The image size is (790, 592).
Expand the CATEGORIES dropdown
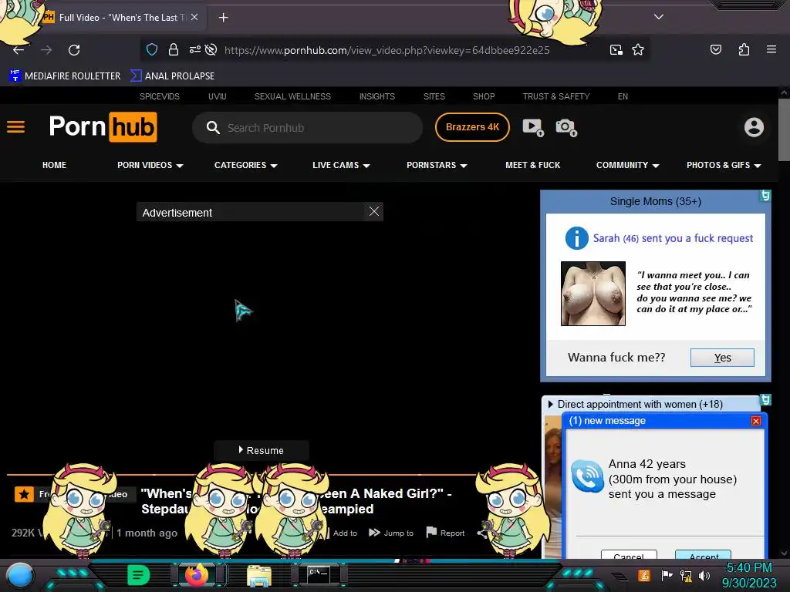(x=246, y=165)
